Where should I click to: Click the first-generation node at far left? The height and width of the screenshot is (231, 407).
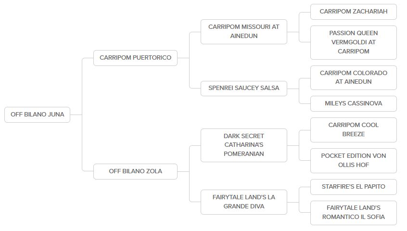pyautogui.click(x=37, y=115)
